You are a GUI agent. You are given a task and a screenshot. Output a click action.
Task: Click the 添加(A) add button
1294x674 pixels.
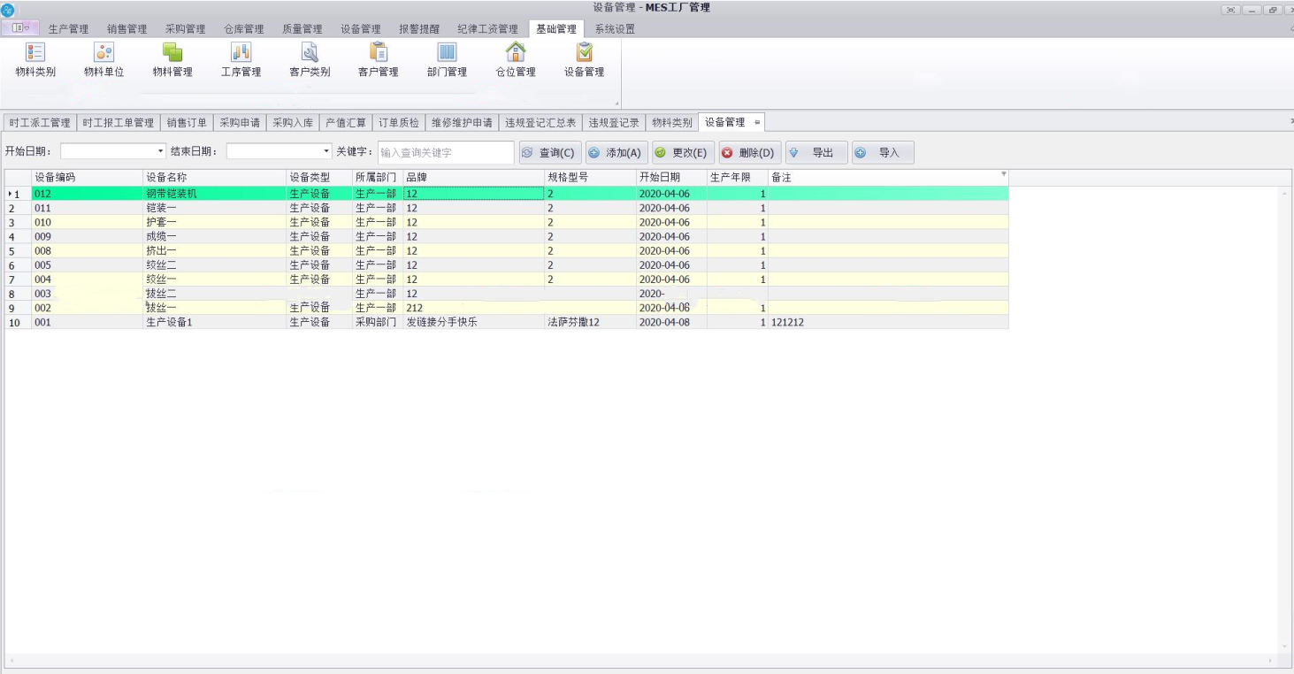point(616,153)
